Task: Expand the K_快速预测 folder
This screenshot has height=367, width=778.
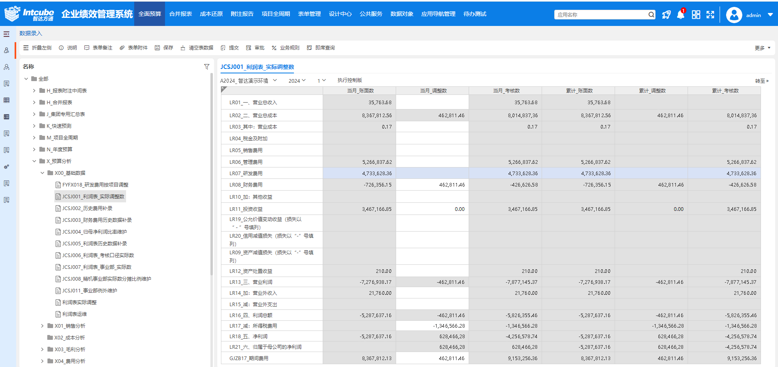Action: coord(34,126)
